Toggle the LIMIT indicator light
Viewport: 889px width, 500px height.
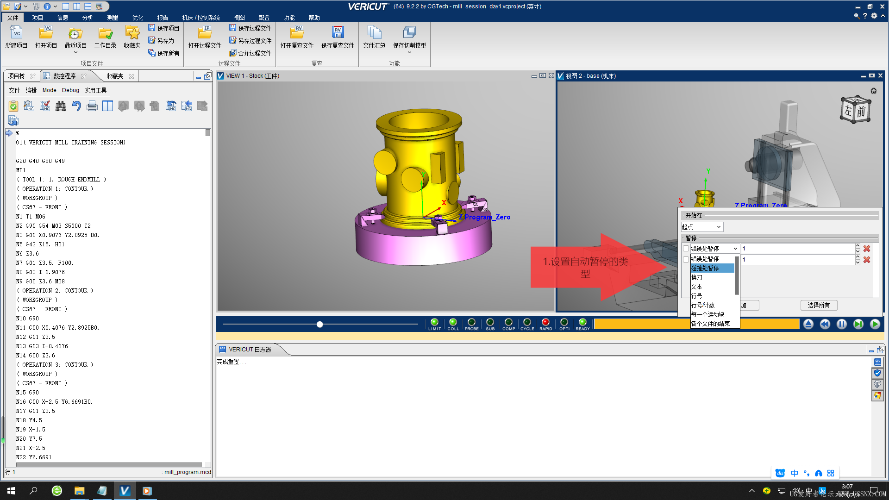point(434,324)
